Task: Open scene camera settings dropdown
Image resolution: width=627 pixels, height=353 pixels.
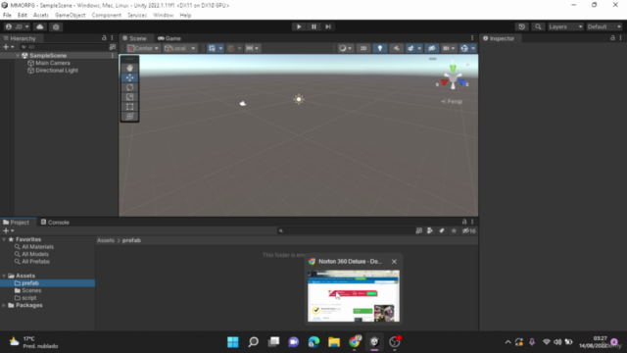Action: (449, 48)
